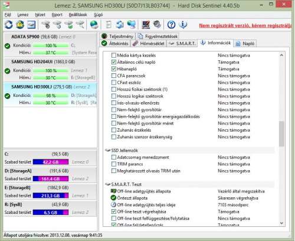Screen dimensions: 295x241
Task: Switch to the Teljesítmény tab
Action: 117,36
